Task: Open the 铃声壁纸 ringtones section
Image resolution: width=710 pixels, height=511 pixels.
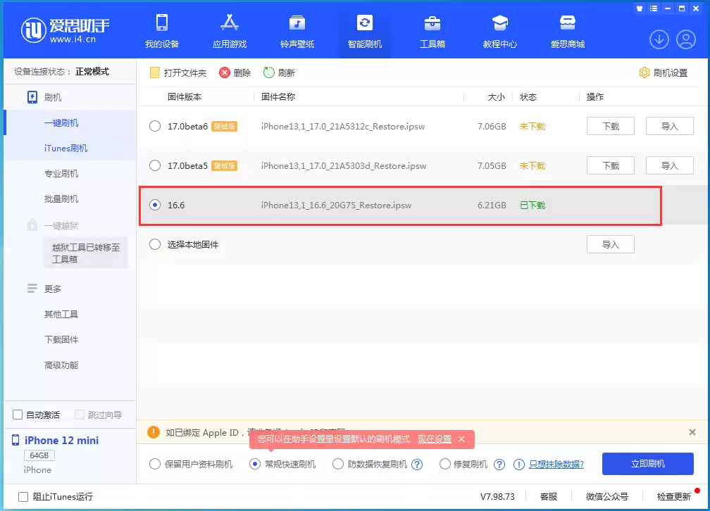Action: pos(297,31)
